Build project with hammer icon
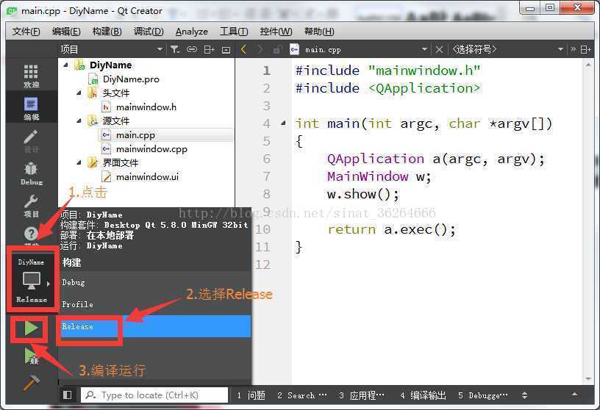The width and height of the screenshot is (600, 410). pyautogui.click(x=32, y=382)
